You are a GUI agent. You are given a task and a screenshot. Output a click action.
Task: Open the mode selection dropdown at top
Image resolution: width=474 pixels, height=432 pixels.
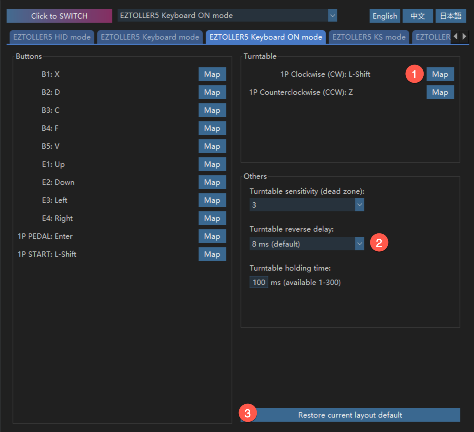pyautogui.click(x=227, y=16)
